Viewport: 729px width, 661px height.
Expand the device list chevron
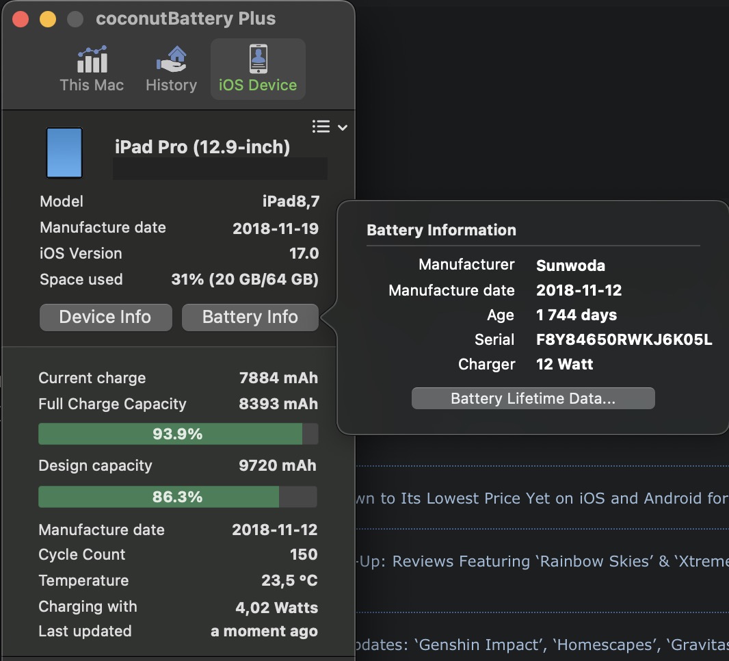(343, 127)
